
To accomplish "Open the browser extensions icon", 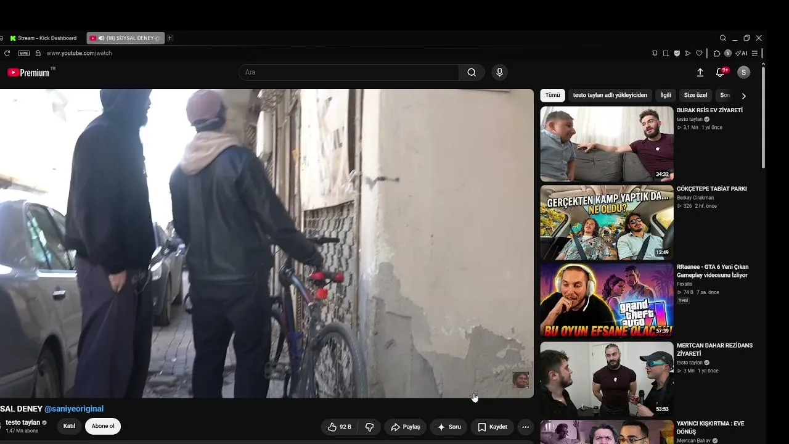I will click(717, 54).
